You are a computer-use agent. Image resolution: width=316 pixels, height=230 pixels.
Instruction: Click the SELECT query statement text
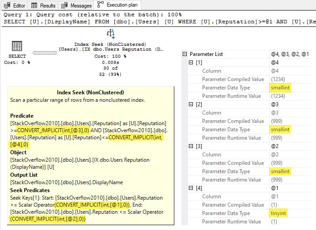click(x=160, y=22)
